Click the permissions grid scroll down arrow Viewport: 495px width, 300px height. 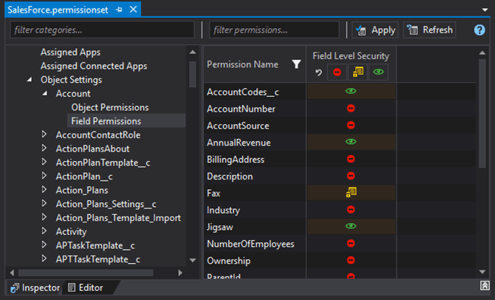(x=482, y=272)
